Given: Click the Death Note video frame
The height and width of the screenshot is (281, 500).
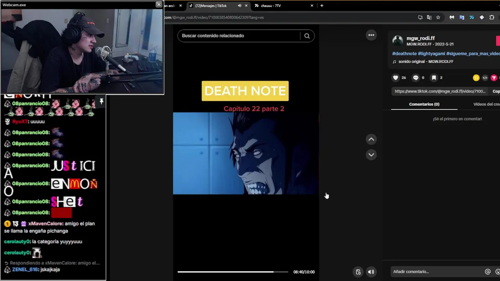Looking at the screenshot, I should tap(246, 153).
